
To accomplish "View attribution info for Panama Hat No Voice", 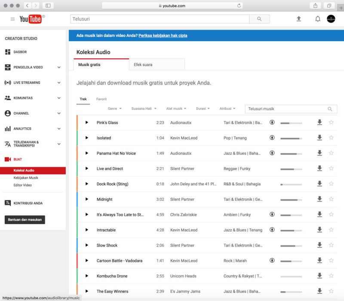I will pos(272,153).
